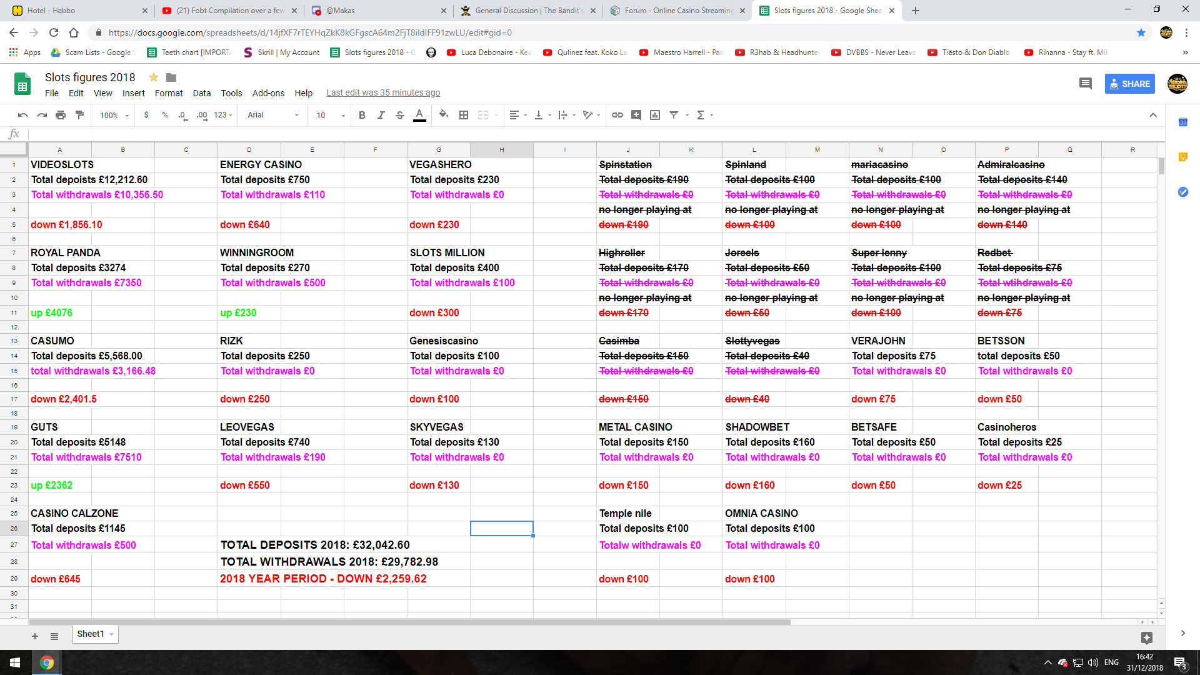
Task: Open Keep in the side panel
Action: tap(1182, 157)
